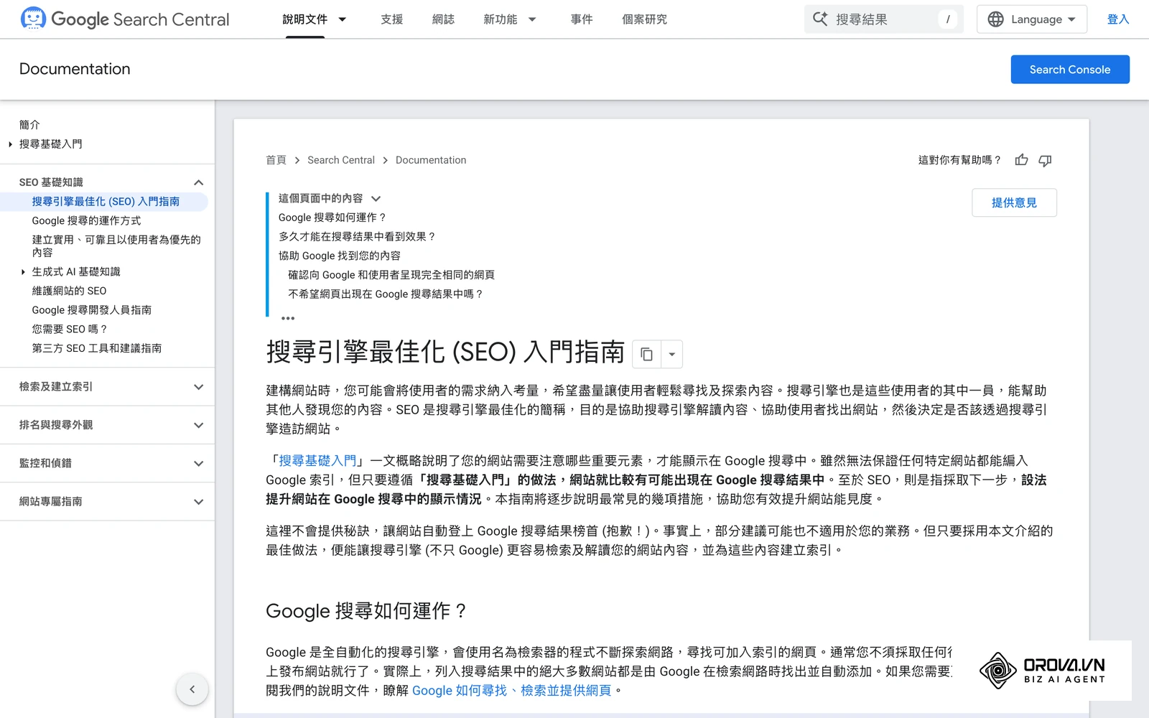Jump to Google 搜尋如何運作？ in contents

tap(332, 218)
